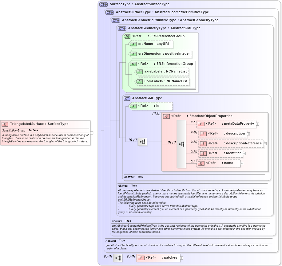Expand the identifier element
Screen dimensions: 282x266
244,154
